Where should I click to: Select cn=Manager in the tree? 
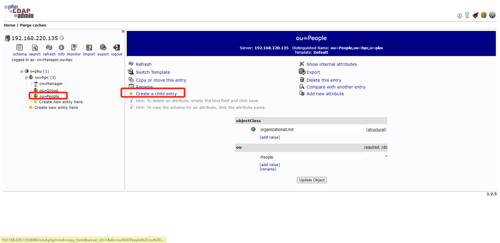click(51, 84)
